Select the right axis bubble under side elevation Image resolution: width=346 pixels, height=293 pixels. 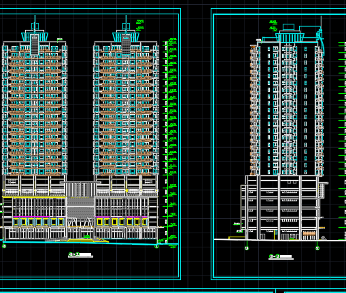[317, 248]
